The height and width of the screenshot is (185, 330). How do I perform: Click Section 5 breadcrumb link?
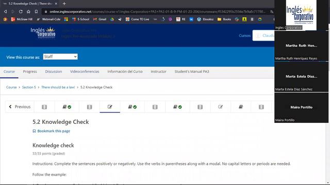coord(29,87)
